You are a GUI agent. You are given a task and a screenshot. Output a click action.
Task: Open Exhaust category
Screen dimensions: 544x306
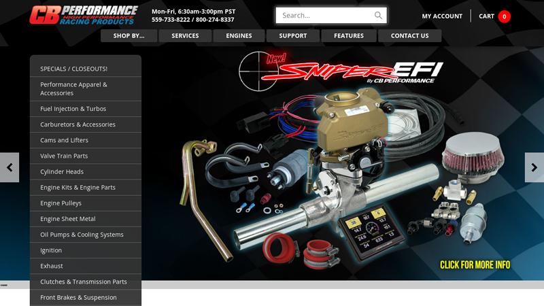86,266
